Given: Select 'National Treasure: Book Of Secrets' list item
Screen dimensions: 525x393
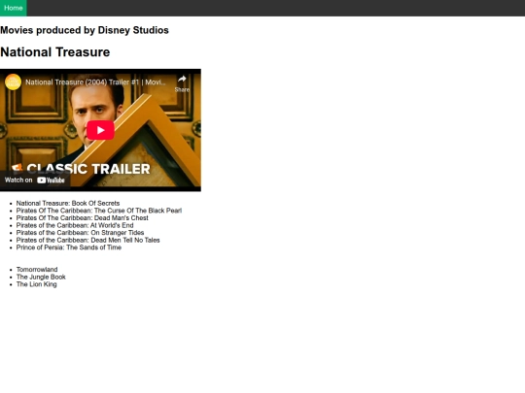Looking at the screenshot, I should [68, 203].
